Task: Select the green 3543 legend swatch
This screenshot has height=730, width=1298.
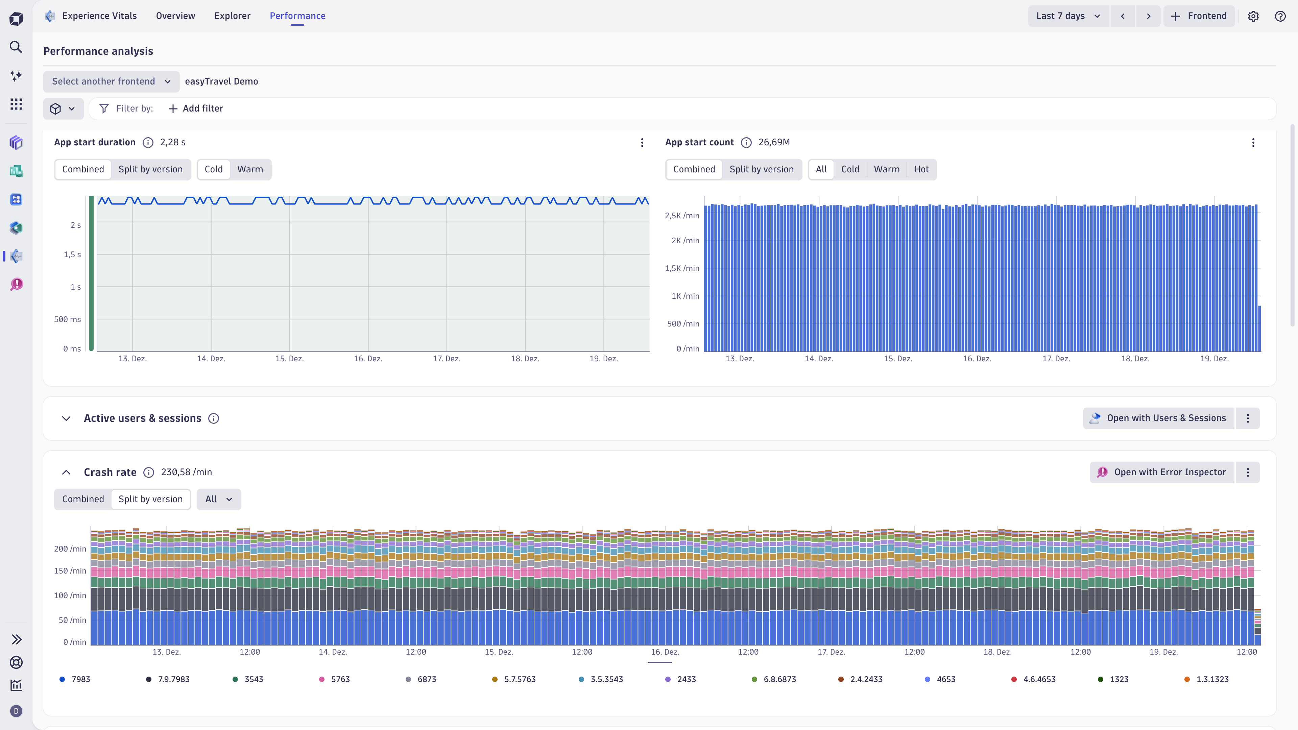Action: (235, 679)
